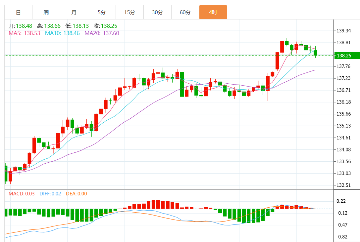The image size is (360, 242).
Task: Click the 139.34 price axis label
Action: (343, 31)
